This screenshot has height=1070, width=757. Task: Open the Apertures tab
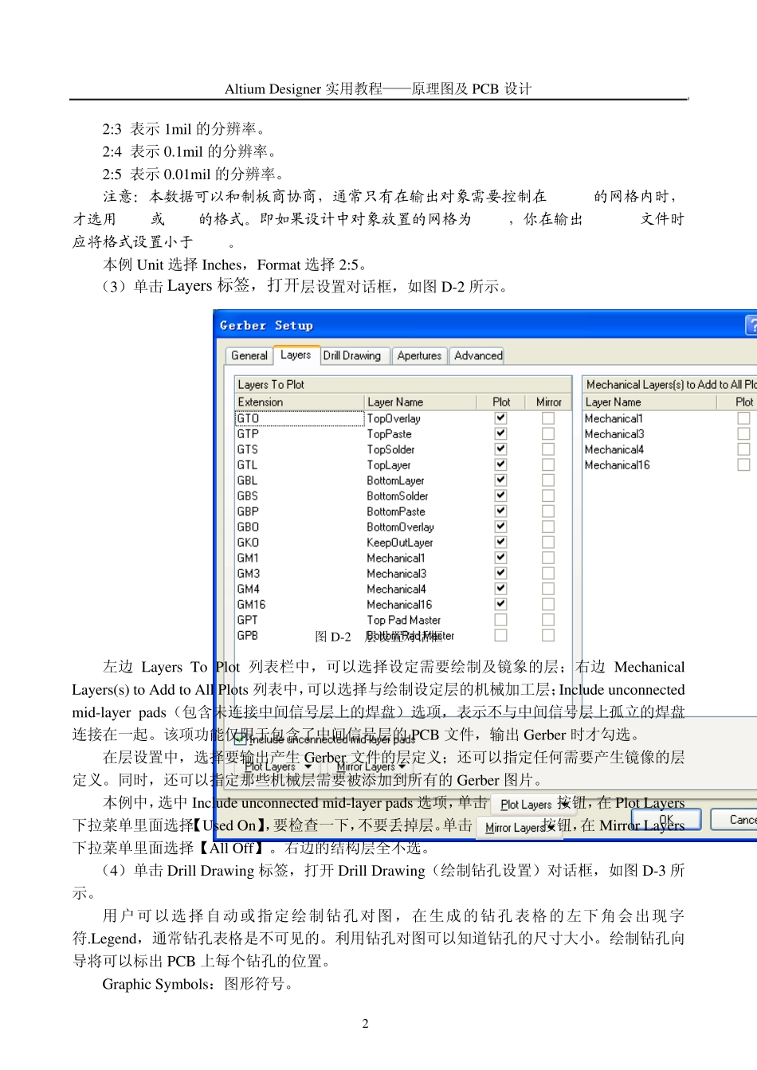coord(419,355)
